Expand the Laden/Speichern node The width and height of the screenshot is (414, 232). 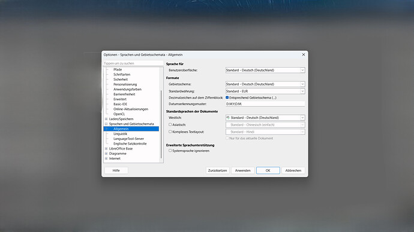coord(106,119)
